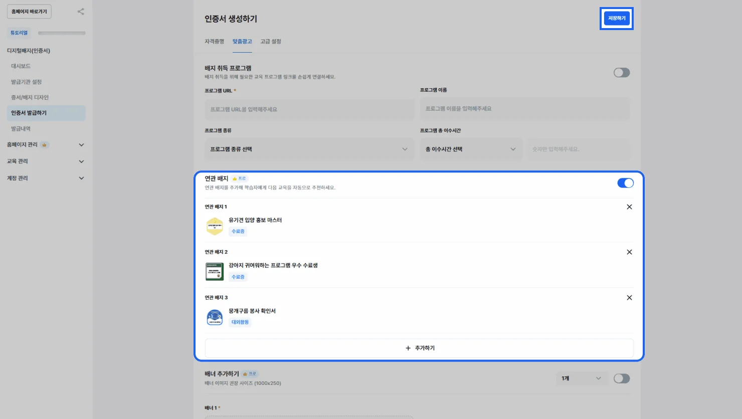Click the 유기견 입양 홍보 마스터 title
Viewport: 742px width, 419px height.
coord(255,220)
